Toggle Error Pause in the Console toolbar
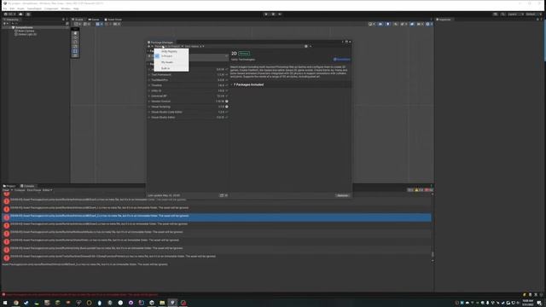This screenshot has height=307, width=546. [x=34, y=190]
